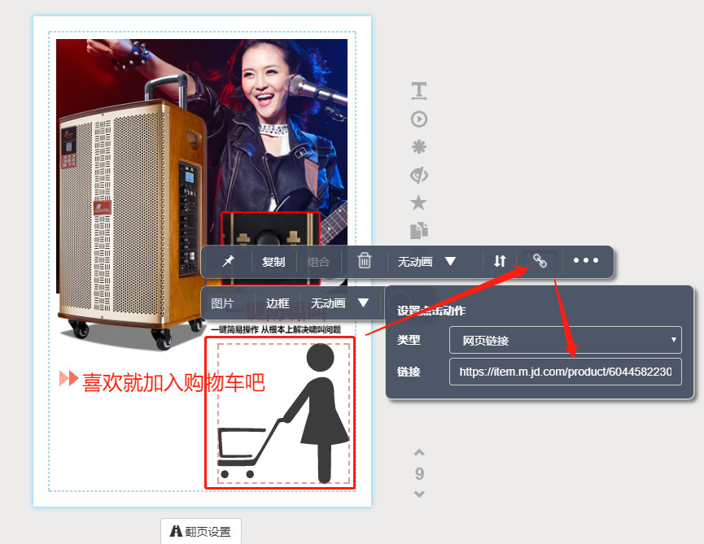Open the video element tool in sidebar

(418, 119)
